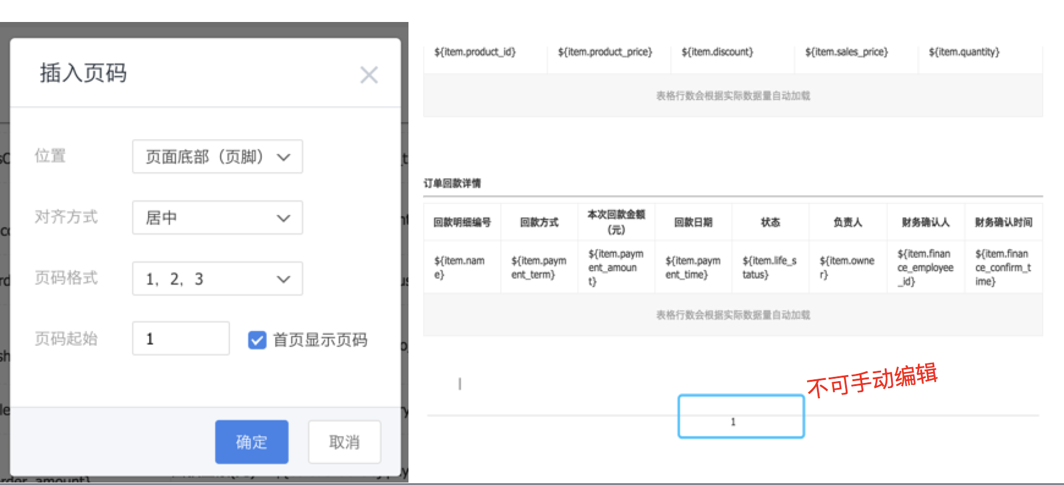Viewport: 1064px width, 485px height.
Task: Click the 财务确认时间 column header
Action: [x=1004, y=222]
